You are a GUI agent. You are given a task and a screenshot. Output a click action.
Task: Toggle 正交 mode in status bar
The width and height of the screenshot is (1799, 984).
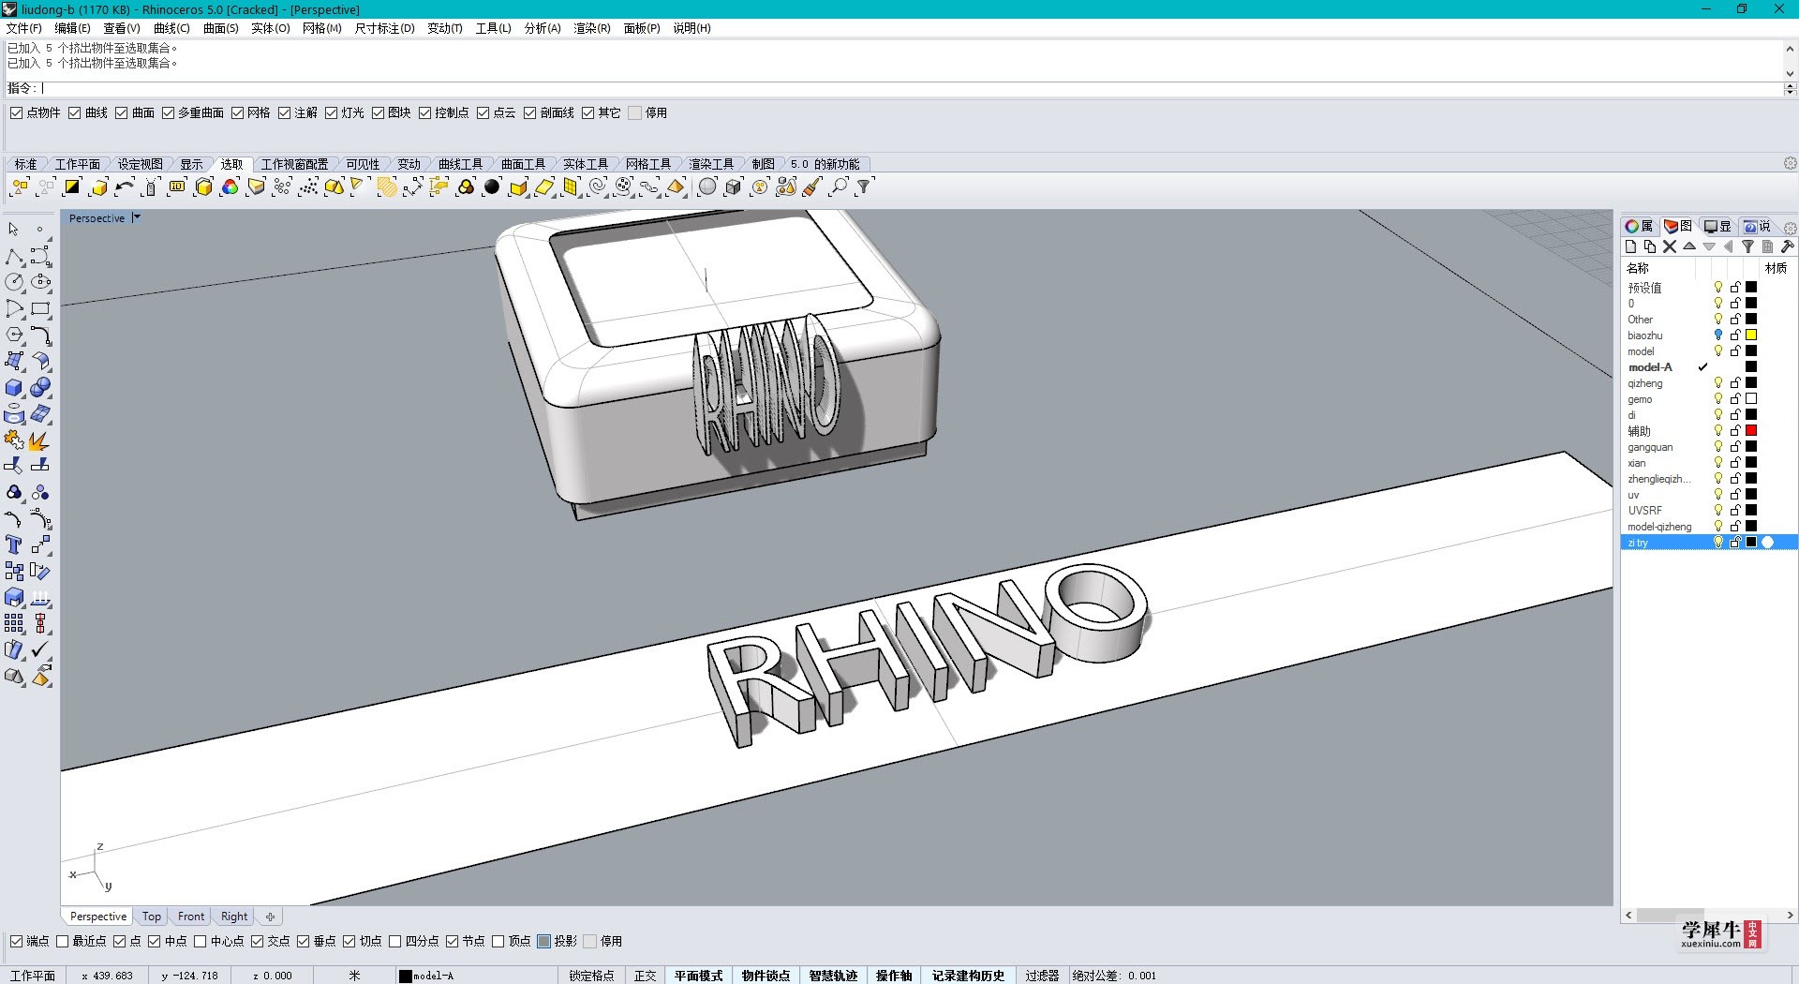(x=646, y=976)
